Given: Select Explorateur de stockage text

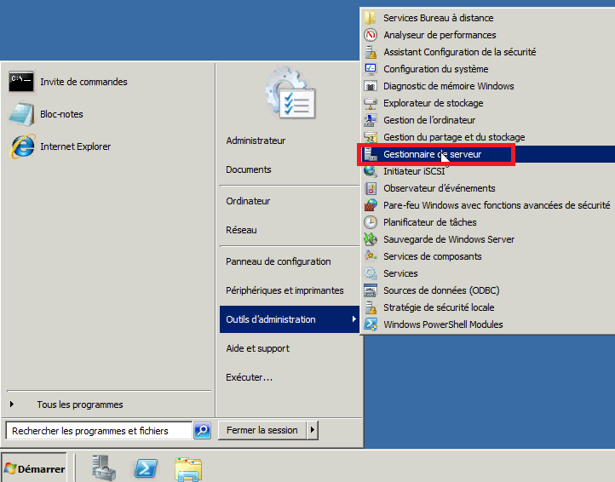Looking at the screenshot, I should [x=434, y=103].
